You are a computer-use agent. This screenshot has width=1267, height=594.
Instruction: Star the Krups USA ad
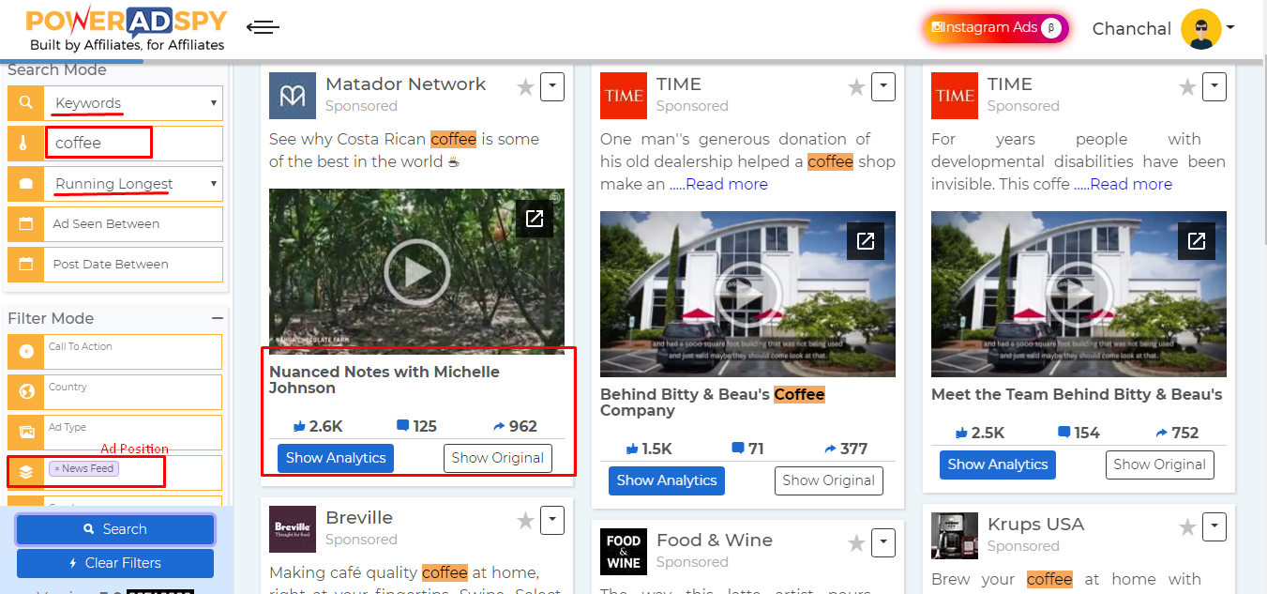click(1187, 527)
